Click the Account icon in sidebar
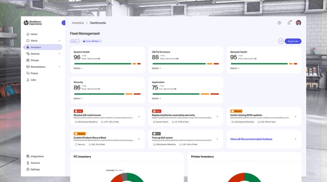Screen dimensions: 327x182 coord(28,163)
